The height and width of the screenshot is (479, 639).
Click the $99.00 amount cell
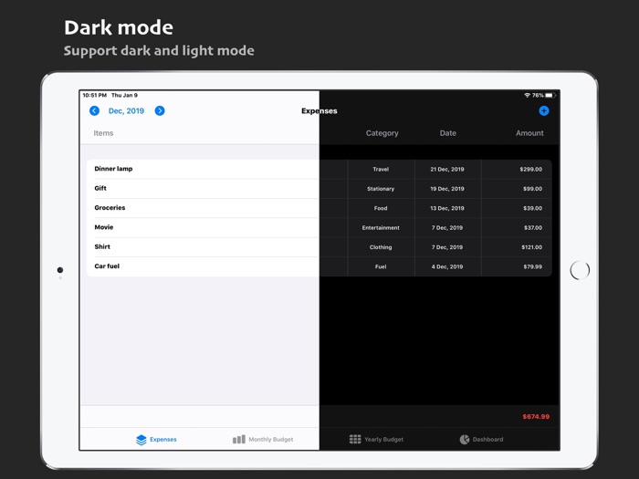(x=517, y=189)
